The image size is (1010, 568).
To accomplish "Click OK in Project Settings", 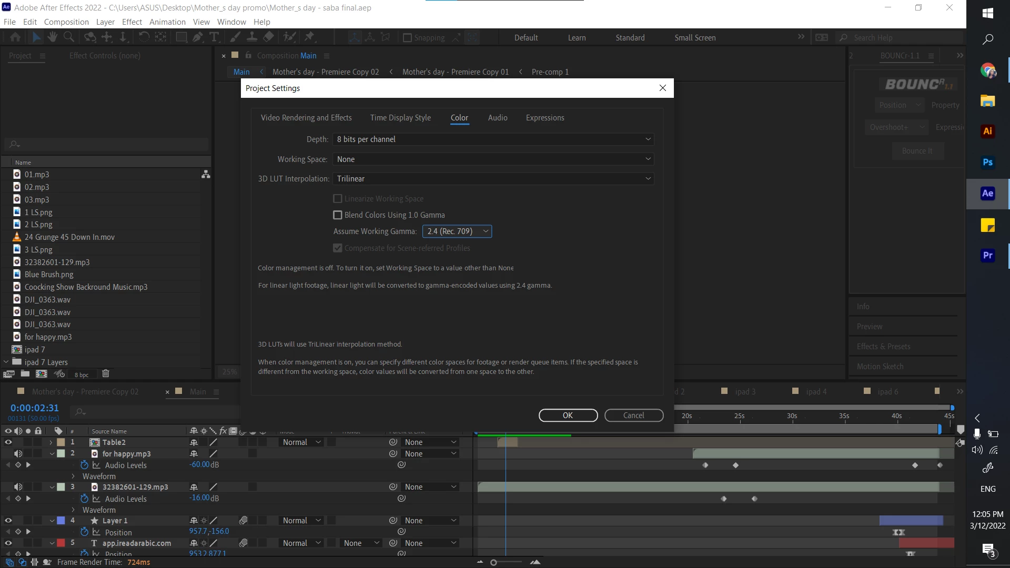I will 568,415.
